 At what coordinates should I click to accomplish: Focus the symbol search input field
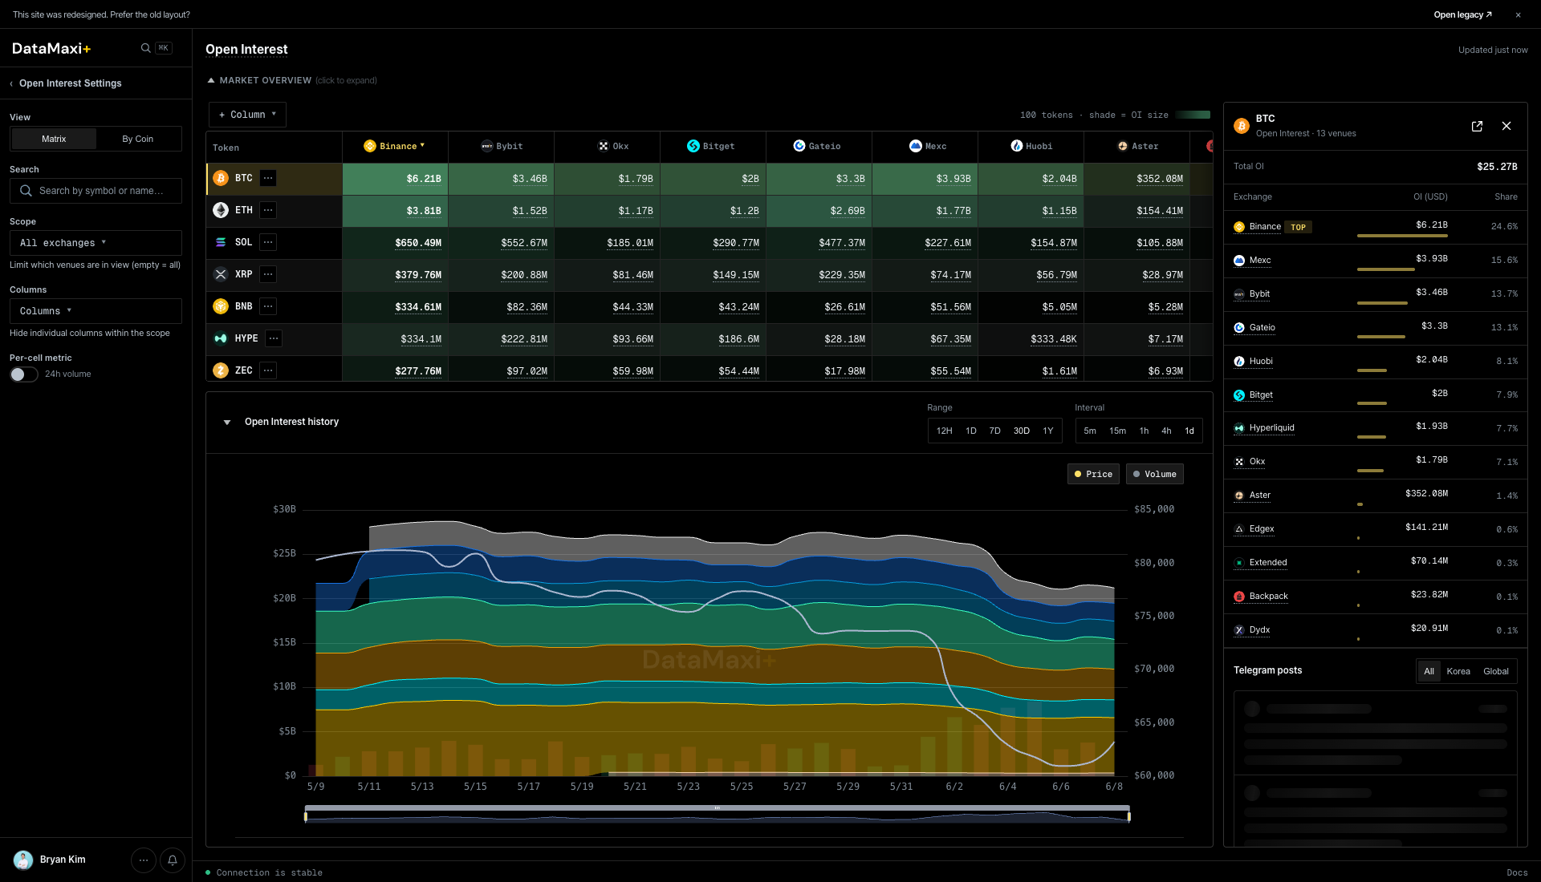(x=96, y=191)
